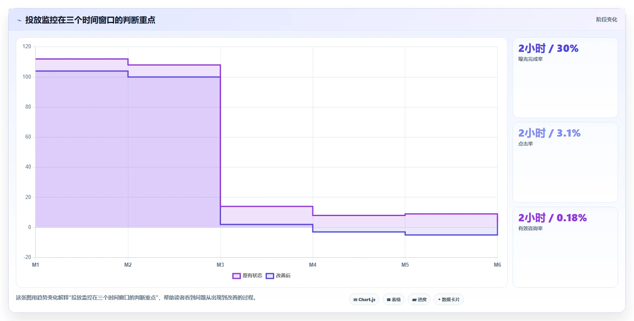Click the M1 x-axis label
The width and height of the screenshot is (634, 321).
click(36, 265)
